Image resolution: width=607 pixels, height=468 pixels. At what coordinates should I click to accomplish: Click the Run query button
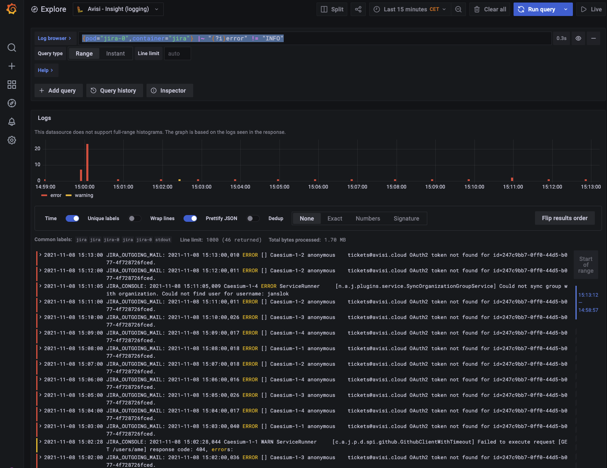point(537,9)
